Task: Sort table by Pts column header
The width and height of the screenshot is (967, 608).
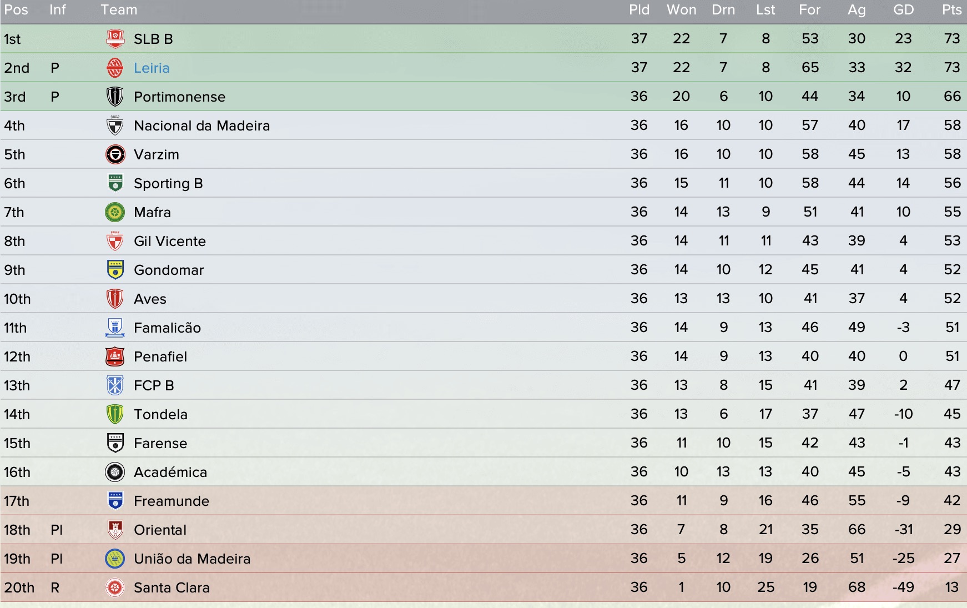Action: click(951, 10)
